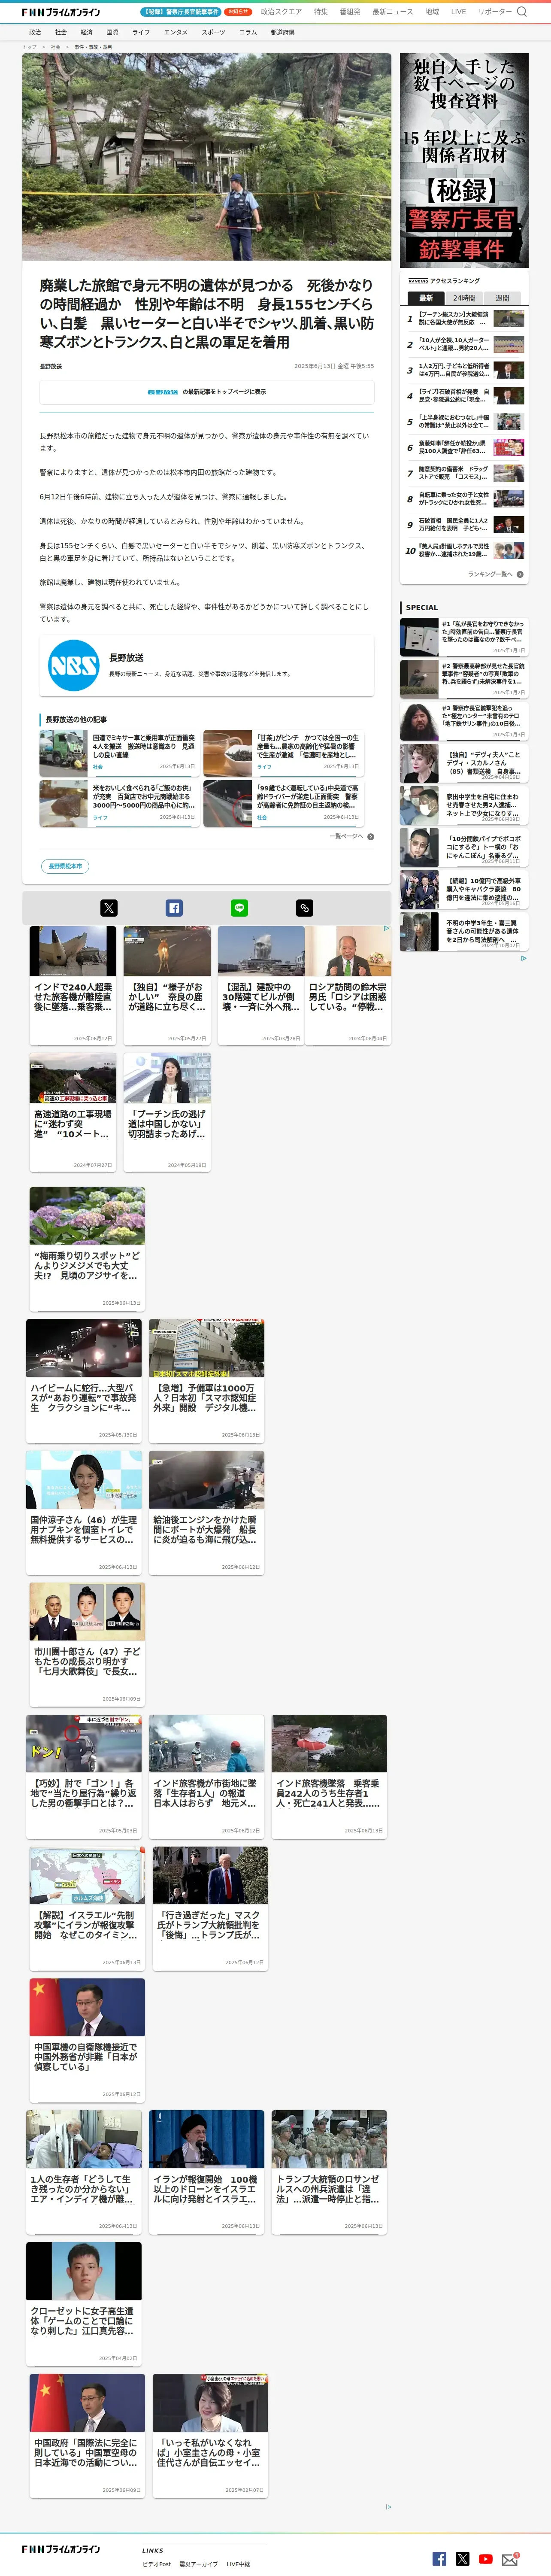This screenshot has height=2576, width=551.
Task: Open ad info icon below SPECIAL list
Action: pyautogui.click(x=523, y=958)
